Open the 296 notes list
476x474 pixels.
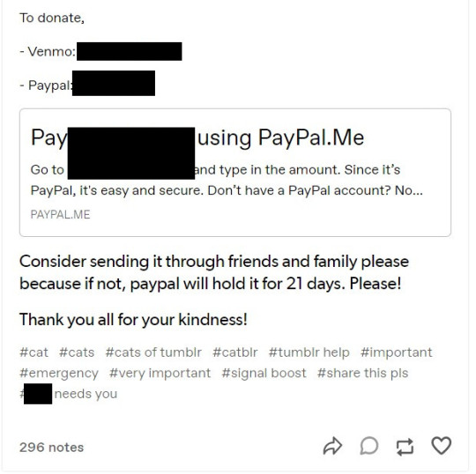(51, 448)
